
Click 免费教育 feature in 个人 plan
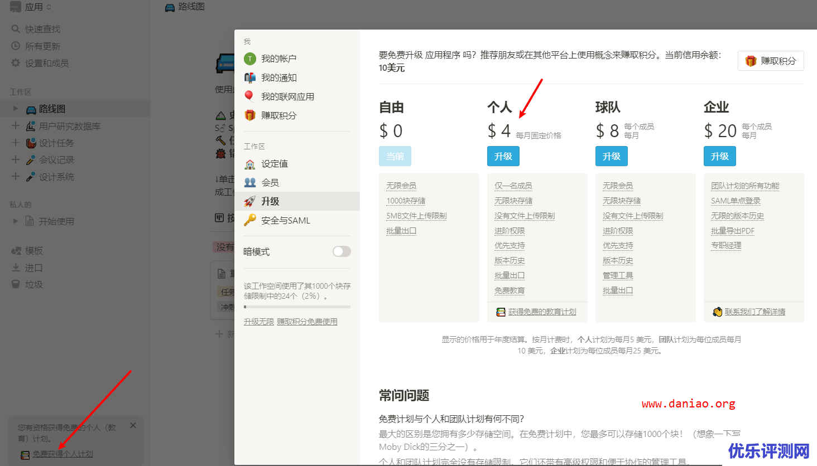[510, 290]
